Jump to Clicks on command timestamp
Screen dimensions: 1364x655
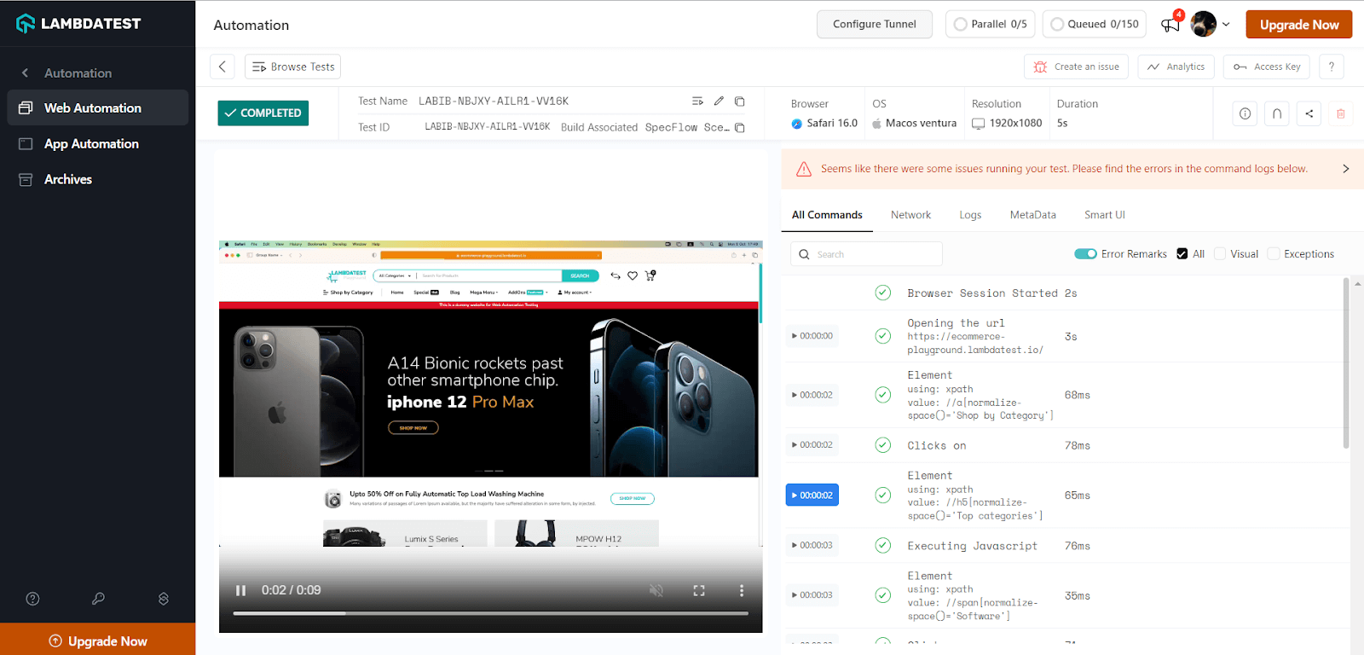tap(812, 445)
